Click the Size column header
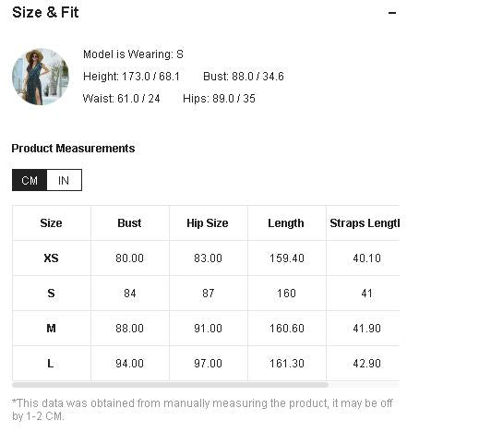 pos(51,223)
